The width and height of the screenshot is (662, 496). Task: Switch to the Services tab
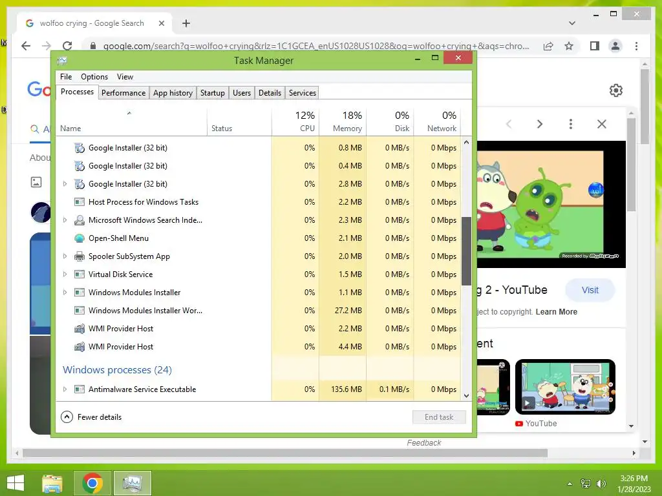pos(303,93)
